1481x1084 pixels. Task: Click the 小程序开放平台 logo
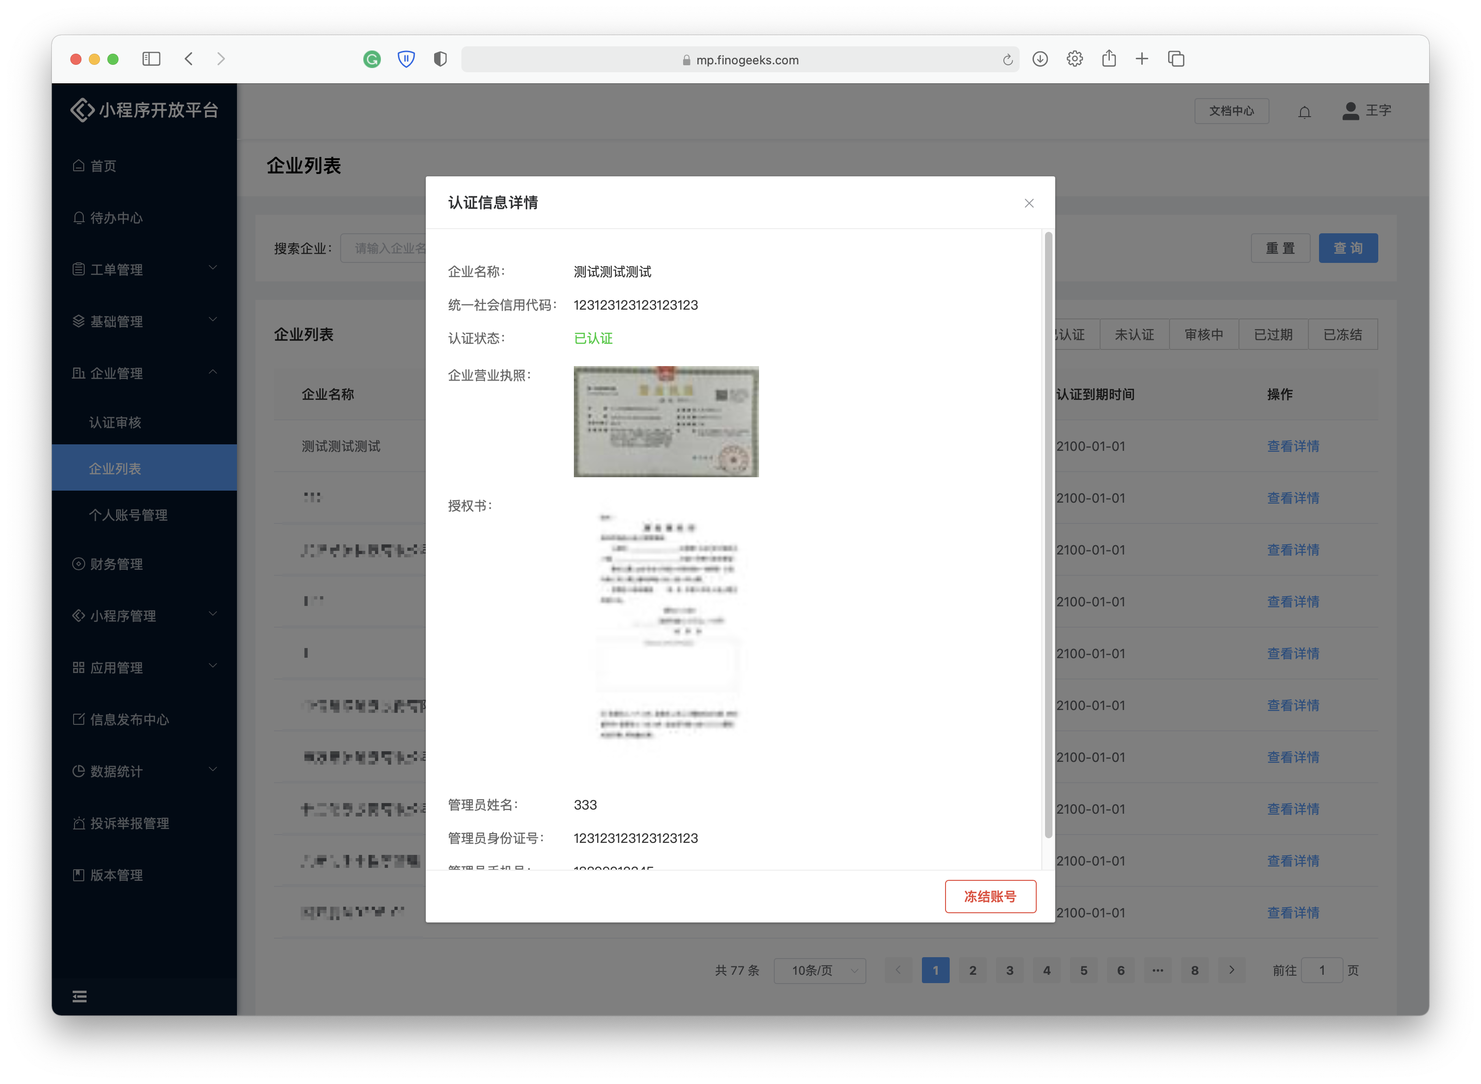click(x=144, y=110)
